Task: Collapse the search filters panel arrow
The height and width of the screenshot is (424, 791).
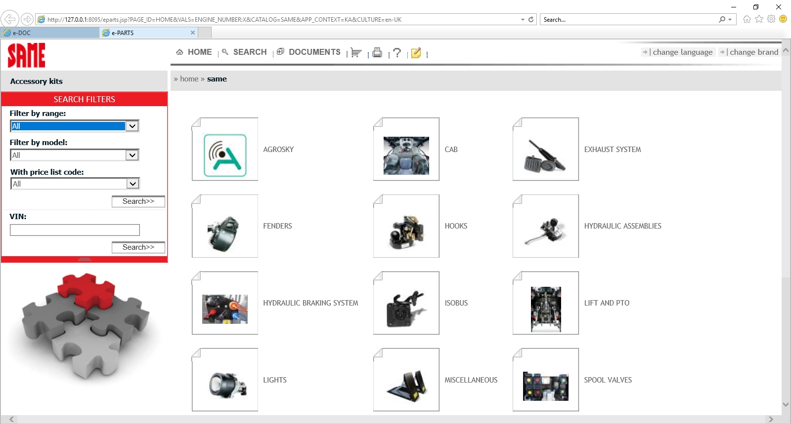Action: pyautogui.click(x=85, y=259)
